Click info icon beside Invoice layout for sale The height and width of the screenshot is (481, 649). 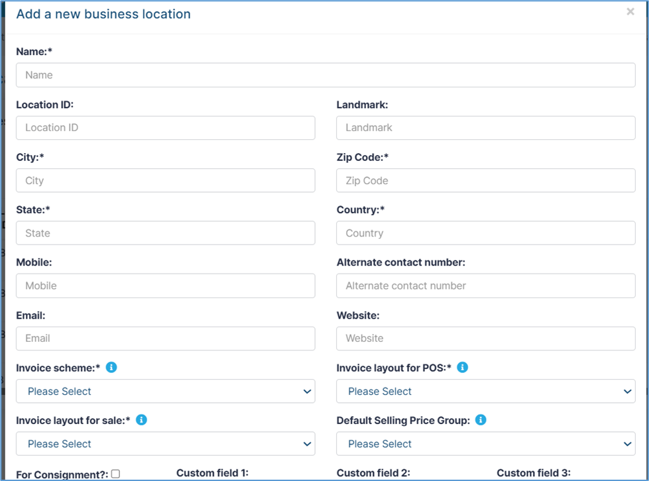141,419
